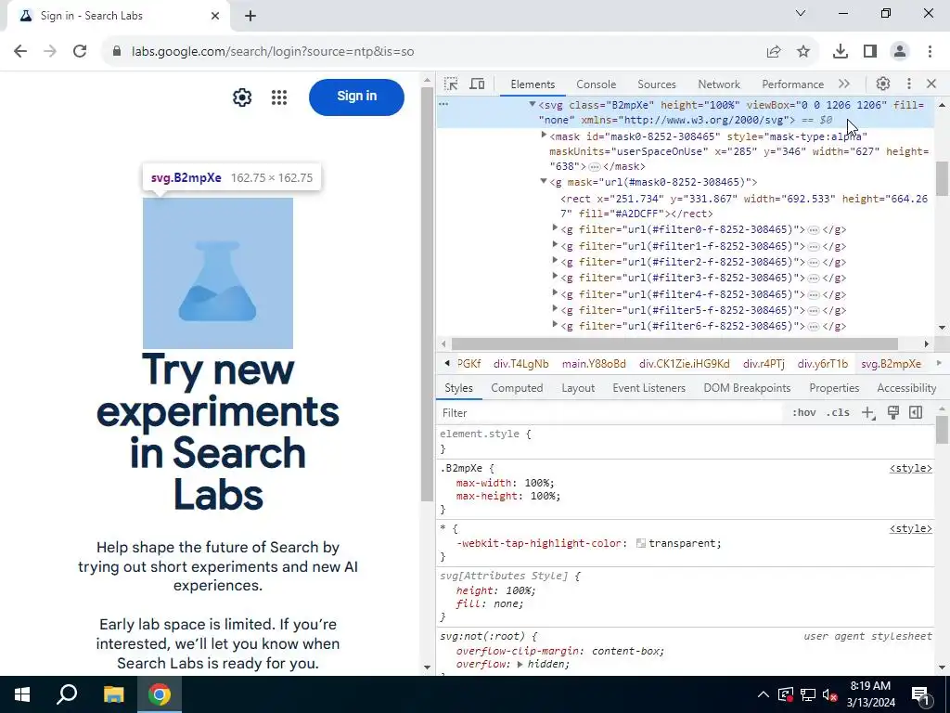Select main.Y88oBd in the breadcrumb
The image size is (950, 713).
pos(594,364)
